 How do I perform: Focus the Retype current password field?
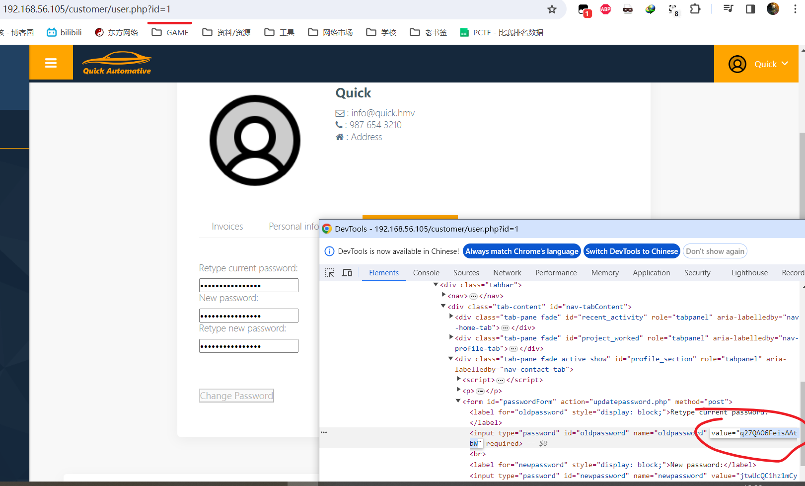[248, 285]
